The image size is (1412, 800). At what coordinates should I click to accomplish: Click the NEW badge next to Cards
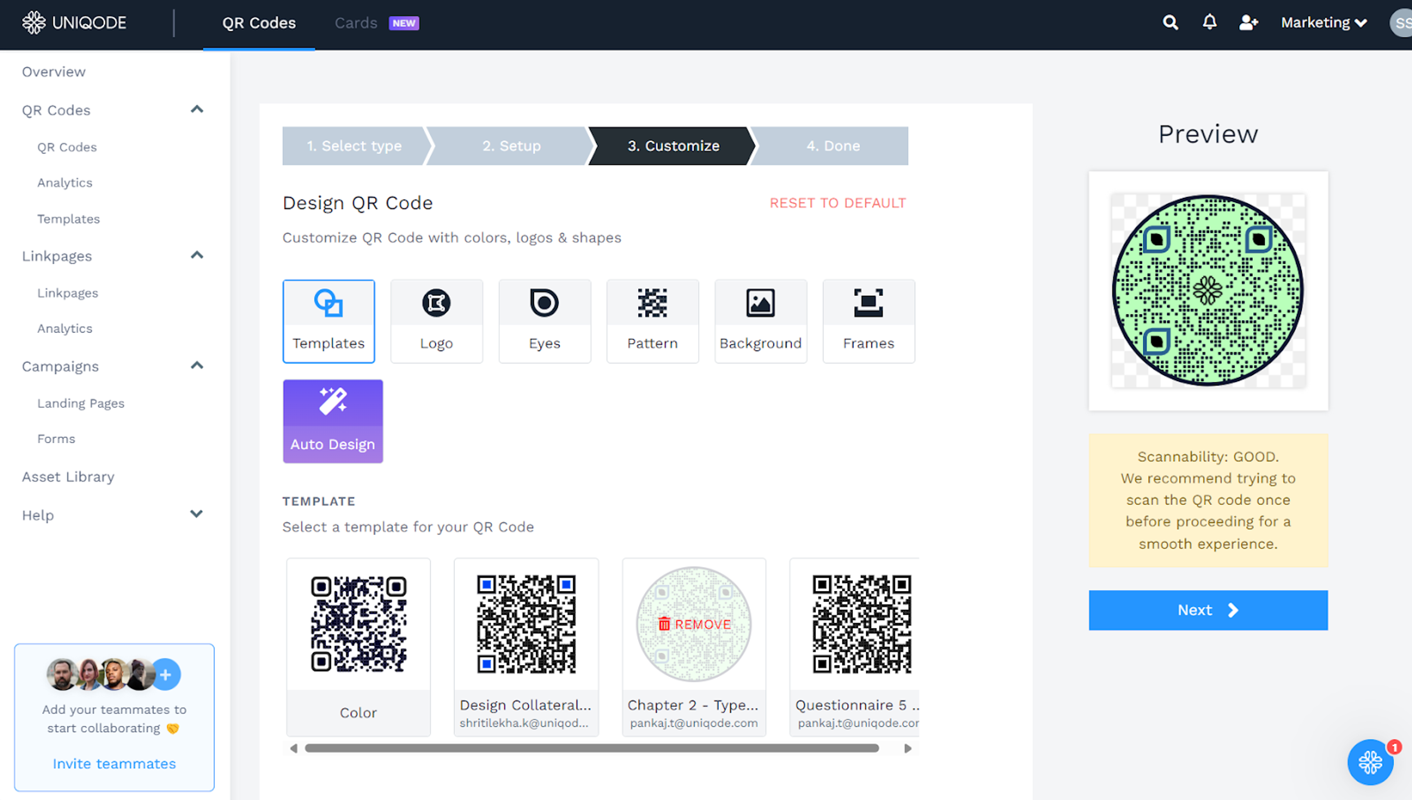click(404, 23)
